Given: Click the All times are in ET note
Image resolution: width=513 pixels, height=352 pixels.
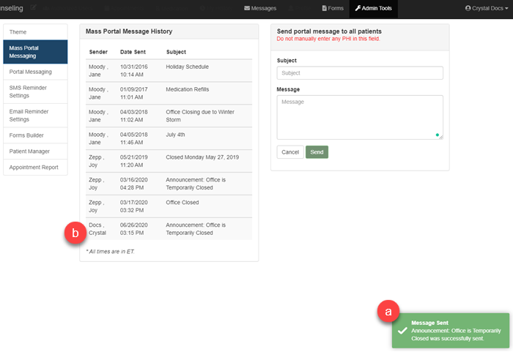Looking at the screenshot, I should pyautogui.click(x=110, y=251).
